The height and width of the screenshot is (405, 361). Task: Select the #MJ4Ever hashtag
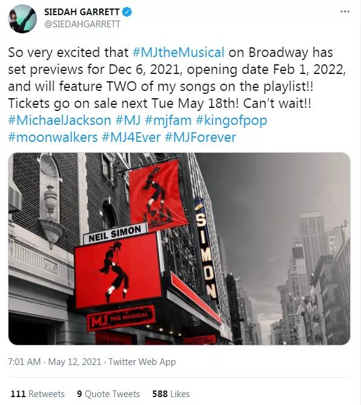[x=131, y=137]
